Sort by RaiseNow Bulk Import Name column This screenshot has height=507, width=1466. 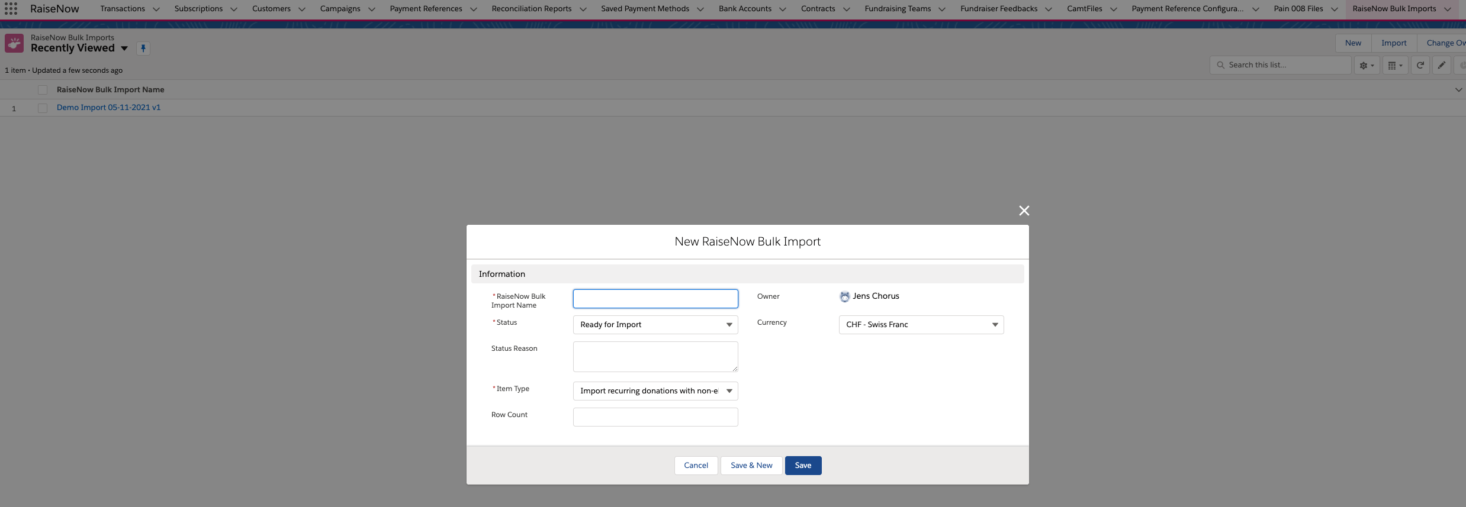click(x=110, y=90)
